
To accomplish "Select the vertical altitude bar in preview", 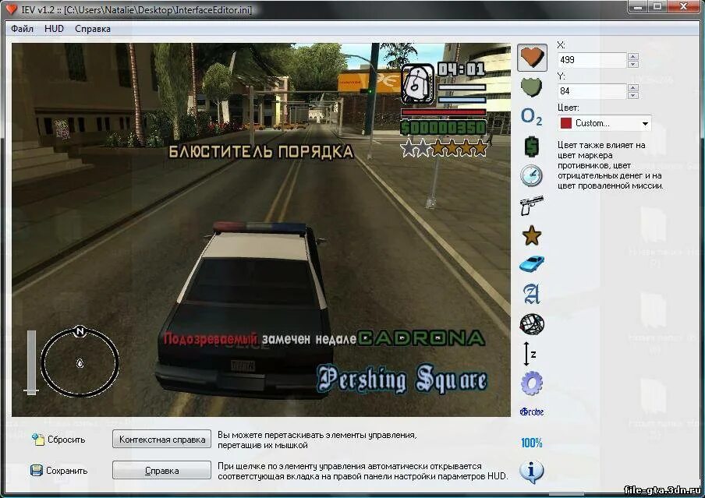I will click(31, 362).
